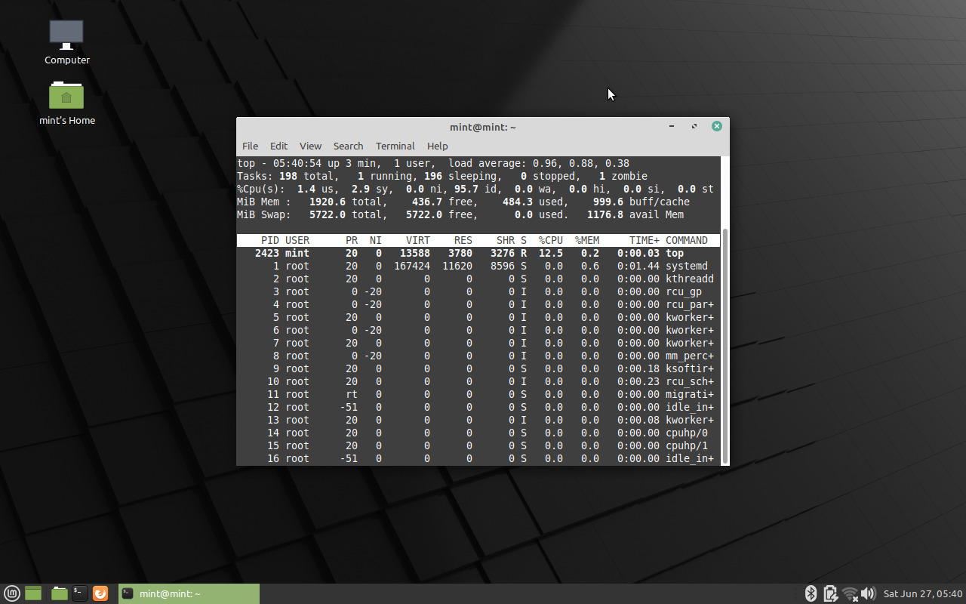Click the mm_perc+ process name
The image size is (966, 604).
pyautogui.click(x=690, y=356)
